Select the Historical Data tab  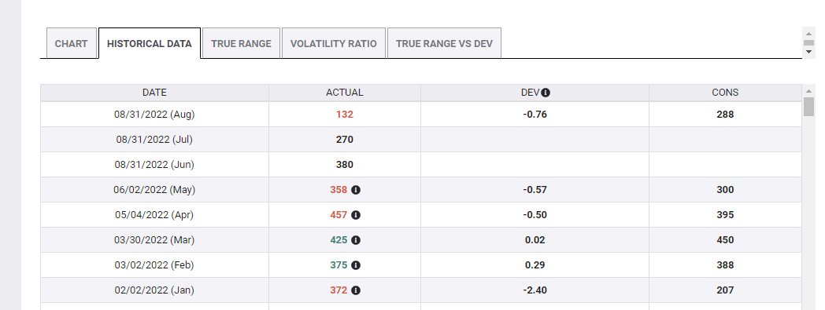point(150,43)
